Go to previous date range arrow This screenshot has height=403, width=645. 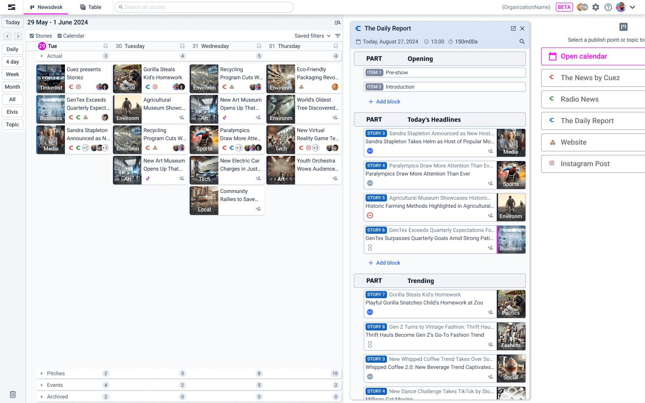(8, 36)
